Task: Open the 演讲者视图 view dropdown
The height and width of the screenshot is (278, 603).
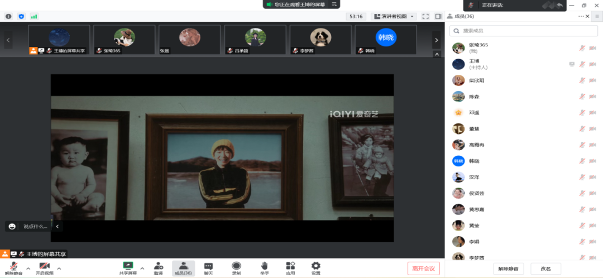Action: point(394,17)
